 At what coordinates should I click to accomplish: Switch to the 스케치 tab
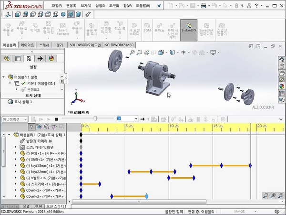[44, 45]
